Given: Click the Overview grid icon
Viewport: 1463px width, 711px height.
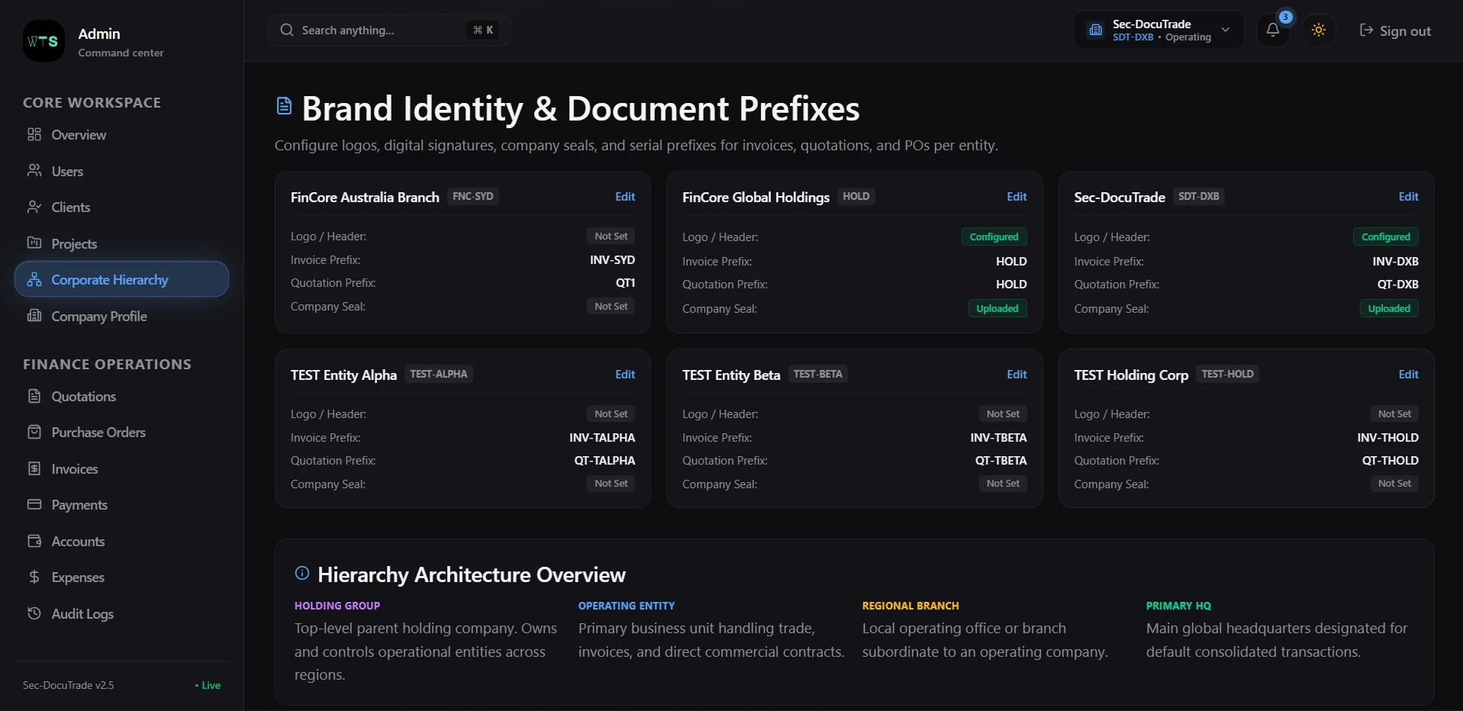Looking at the screenshot, I should [34, 134].
